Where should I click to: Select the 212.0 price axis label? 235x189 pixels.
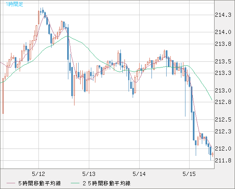pyautogui.click(x=223, y=149)
